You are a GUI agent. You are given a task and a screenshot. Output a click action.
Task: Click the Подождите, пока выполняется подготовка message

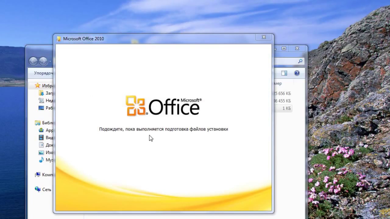pos(163,129)
